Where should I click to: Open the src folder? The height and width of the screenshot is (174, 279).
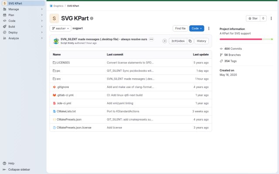tap(58, 79)
